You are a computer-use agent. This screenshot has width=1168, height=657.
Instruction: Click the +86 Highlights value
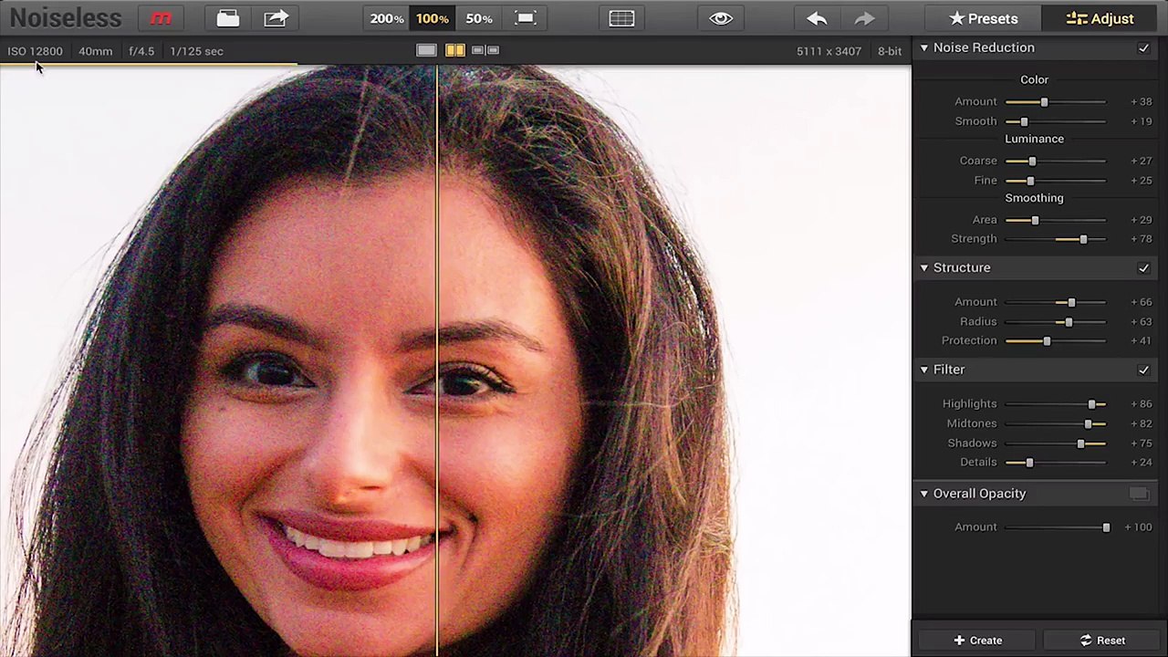tap(1141, 404)
